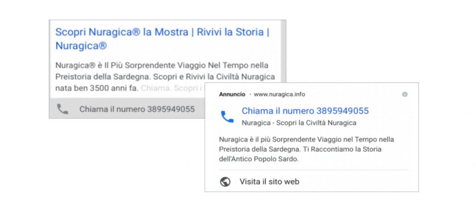Open the ad info circle icon
Image resolution: width=476 pixels, height=213 pixels.
click(405, 94)
